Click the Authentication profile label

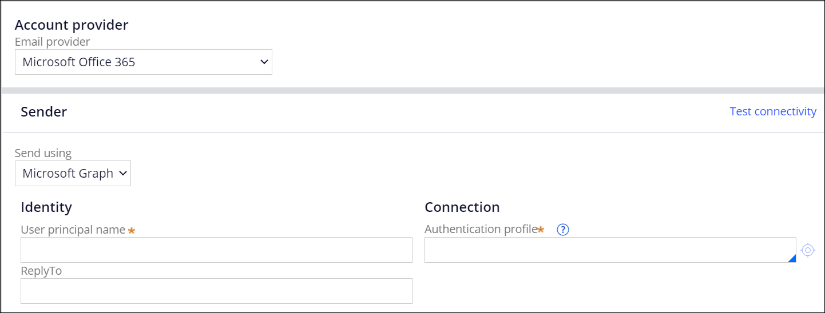(x=481, y=229)
